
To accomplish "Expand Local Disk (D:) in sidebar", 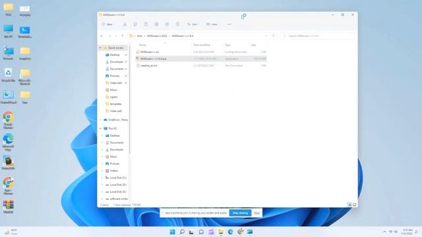I will point(102,184).
